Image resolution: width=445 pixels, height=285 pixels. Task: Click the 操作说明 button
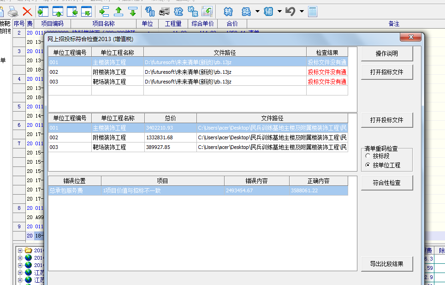pos(386,53)
